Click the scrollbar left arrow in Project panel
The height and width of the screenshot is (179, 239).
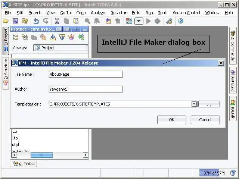click(14, 155)
